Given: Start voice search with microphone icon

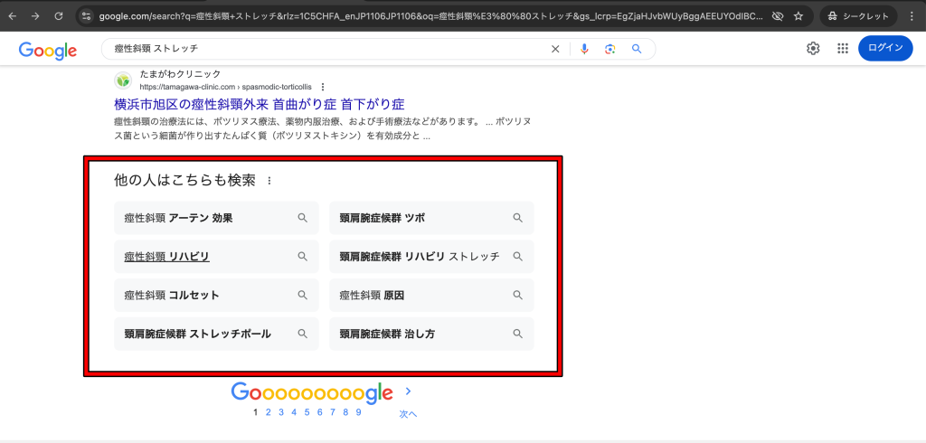Looking at the screenshot, I should coord(584,49).
